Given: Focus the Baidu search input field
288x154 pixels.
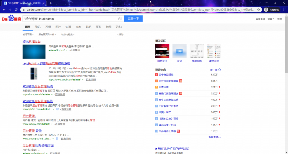Looking at the screenshot, I should point(70,19).
